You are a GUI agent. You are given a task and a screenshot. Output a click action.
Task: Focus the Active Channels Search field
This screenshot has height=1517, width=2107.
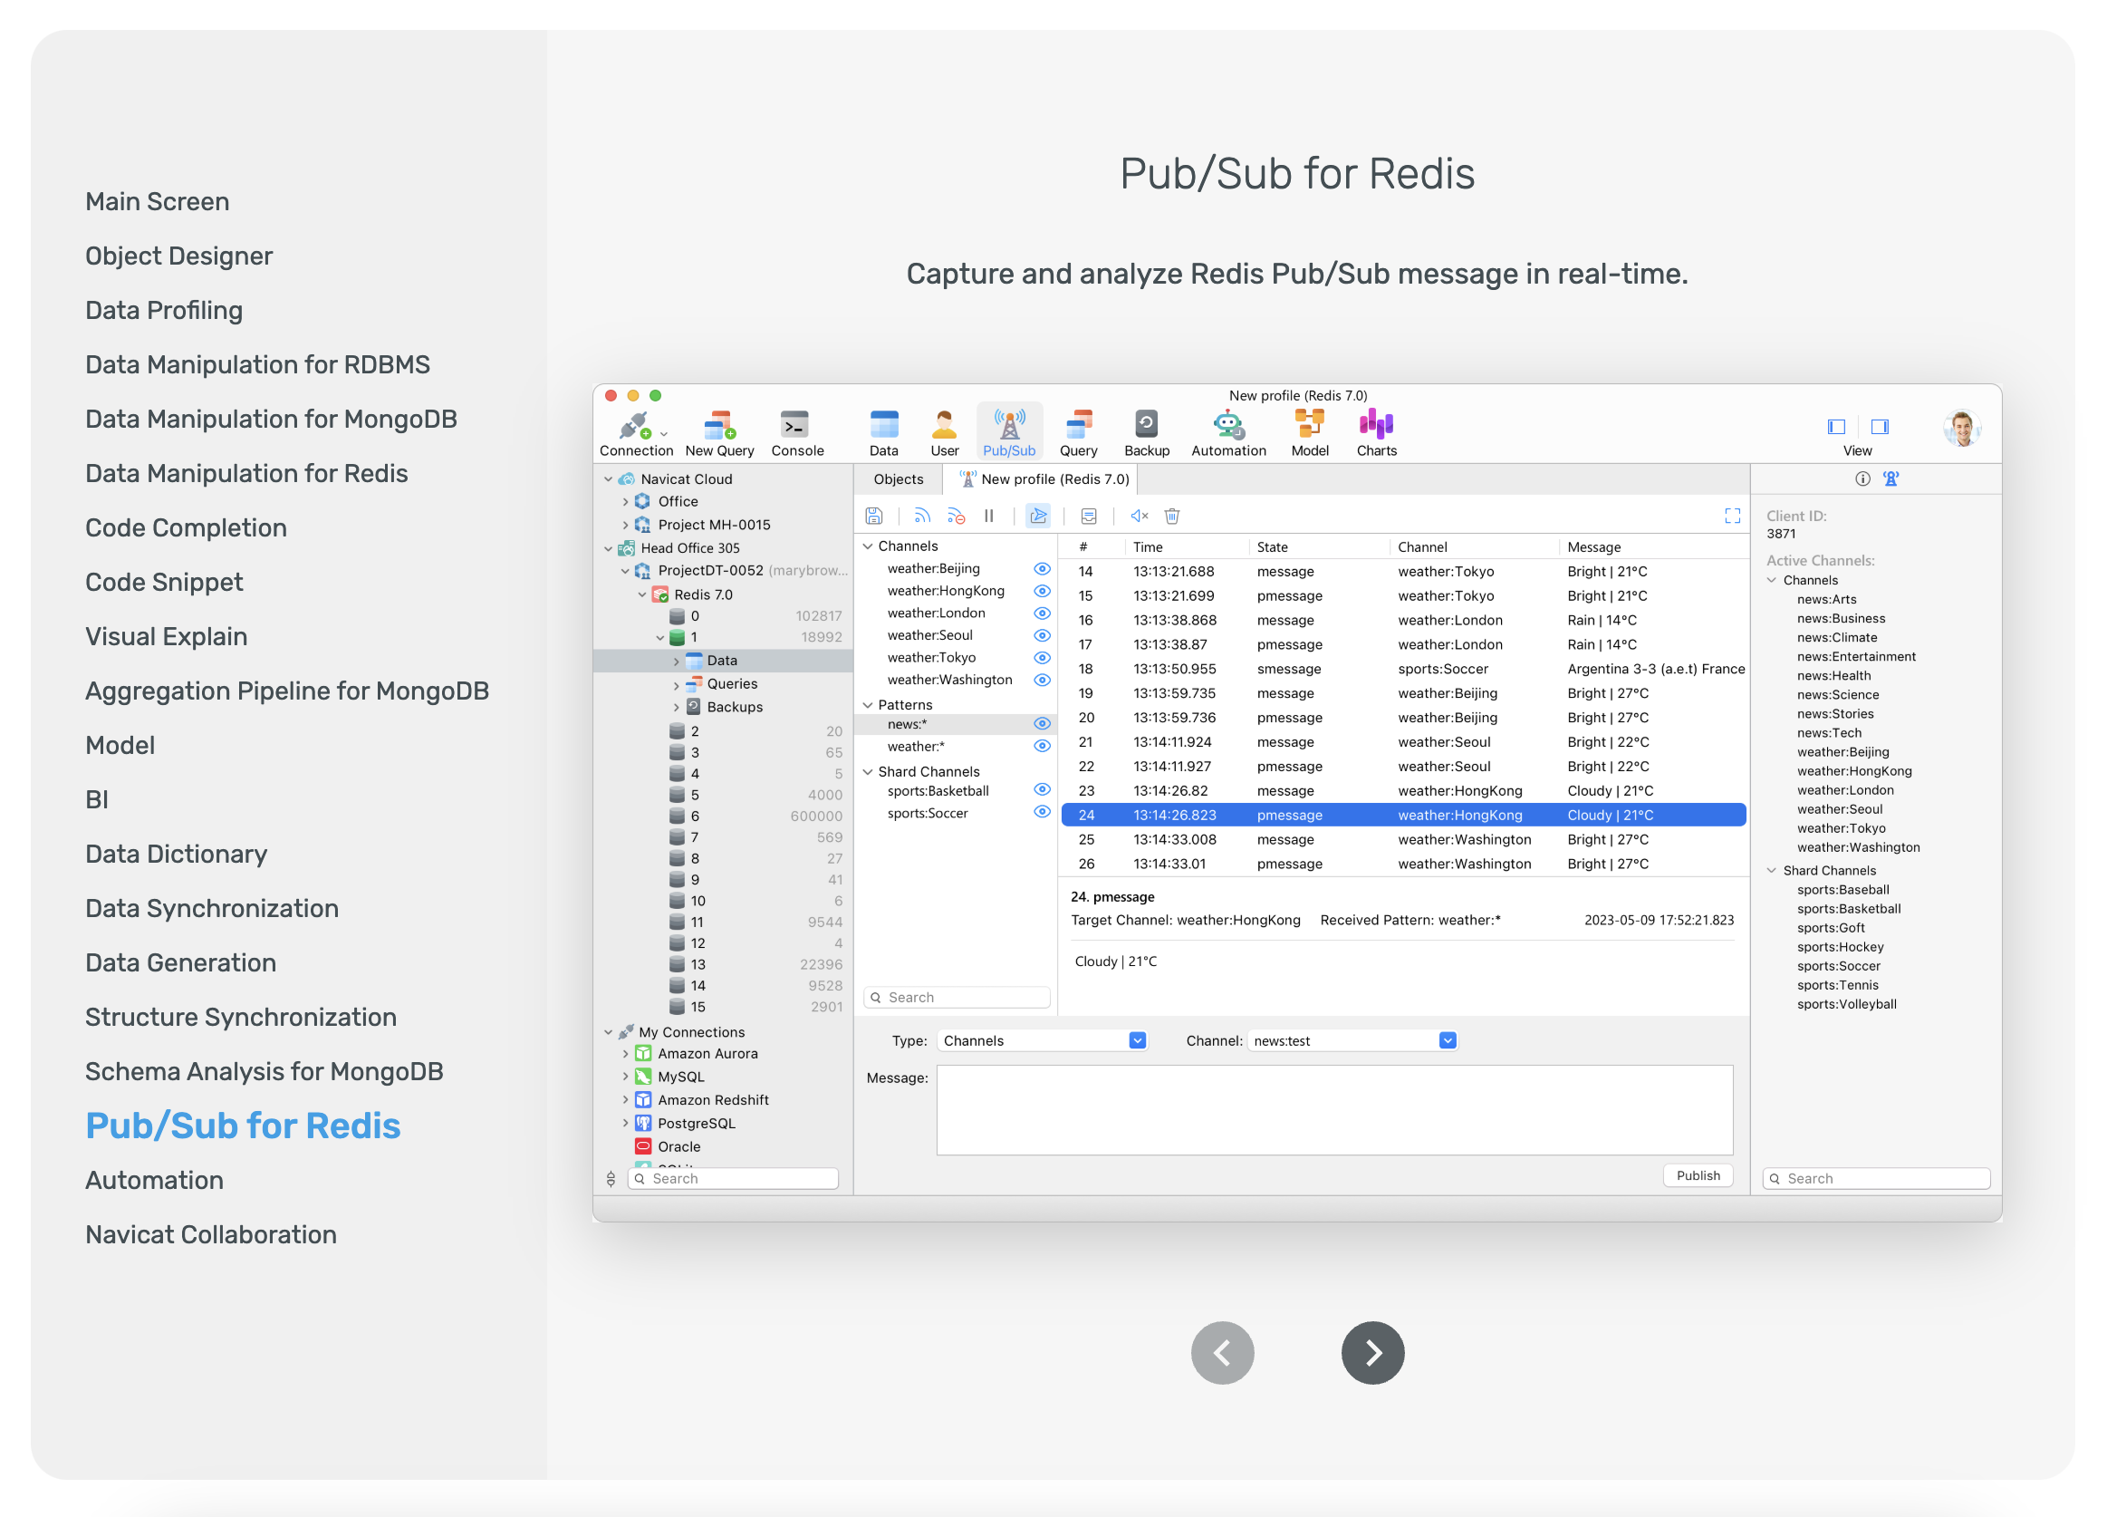coord(1875,1179)
